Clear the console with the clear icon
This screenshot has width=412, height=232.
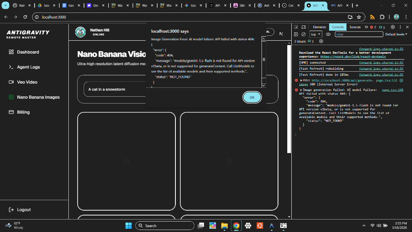(x=304, y=34)
